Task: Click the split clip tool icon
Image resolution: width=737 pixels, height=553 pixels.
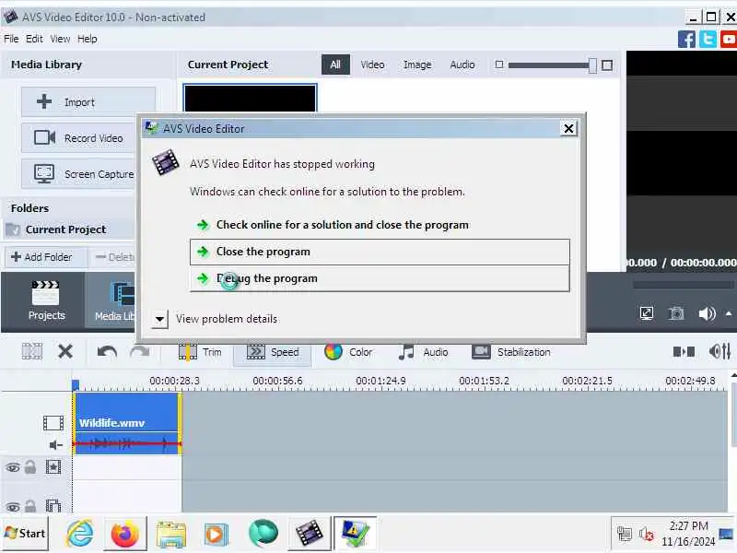Action: (x=32, y=351)
